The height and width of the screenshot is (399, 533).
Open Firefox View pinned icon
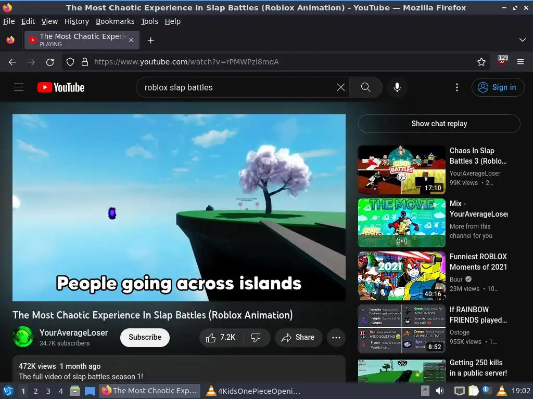10,40
